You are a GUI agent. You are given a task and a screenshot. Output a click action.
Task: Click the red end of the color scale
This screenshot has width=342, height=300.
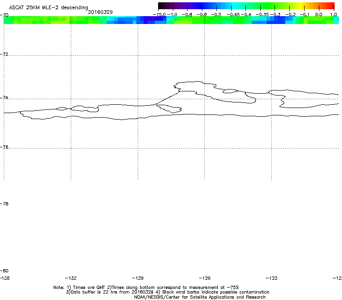pyautogui.click(x=332, y=6)
